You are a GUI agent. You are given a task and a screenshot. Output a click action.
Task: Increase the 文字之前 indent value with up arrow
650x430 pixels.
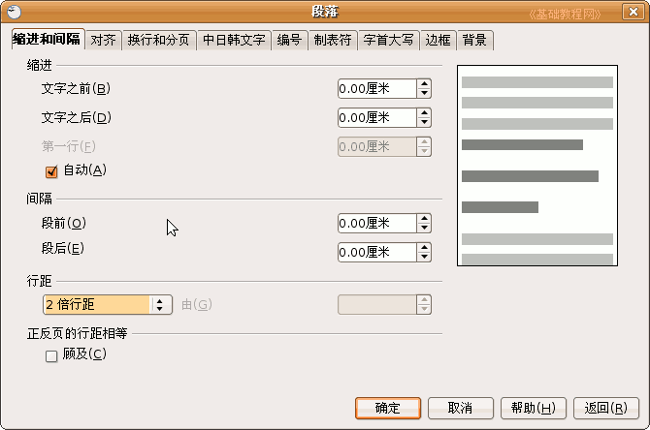click(424, 84)
